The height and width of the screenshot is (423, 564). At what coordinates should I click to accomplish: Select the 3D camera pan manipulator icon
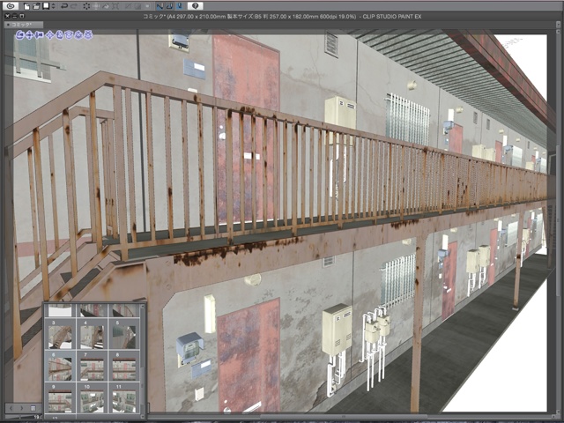29,35
